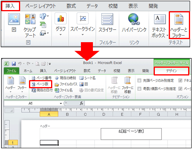Expand the グラフ dropdown arrow

point(60,34)
